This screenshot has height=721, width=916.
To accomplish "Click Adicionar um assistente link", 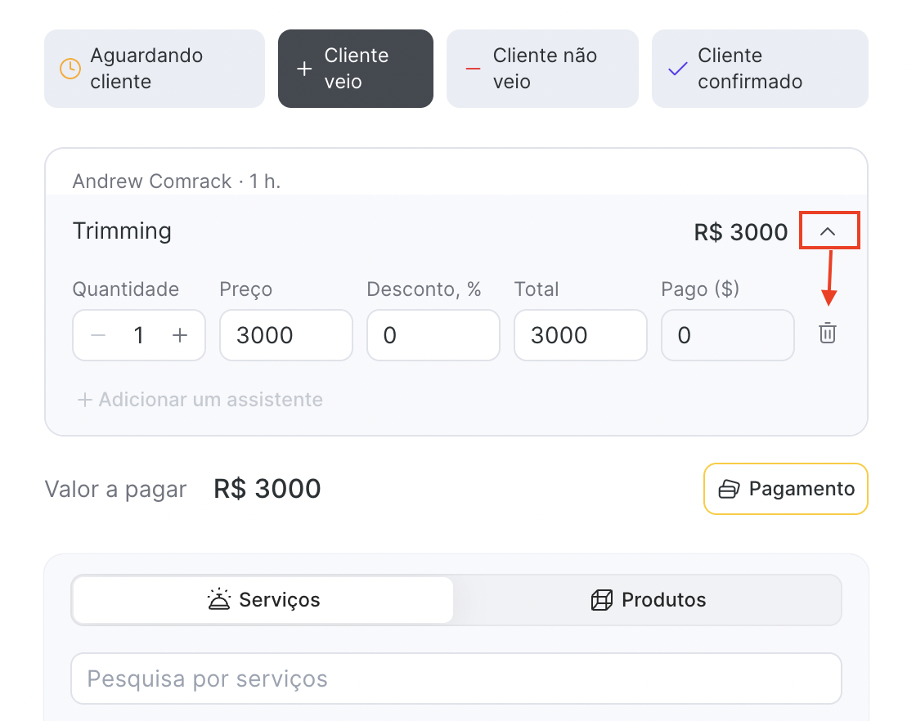I will click(x=200, y=400).
